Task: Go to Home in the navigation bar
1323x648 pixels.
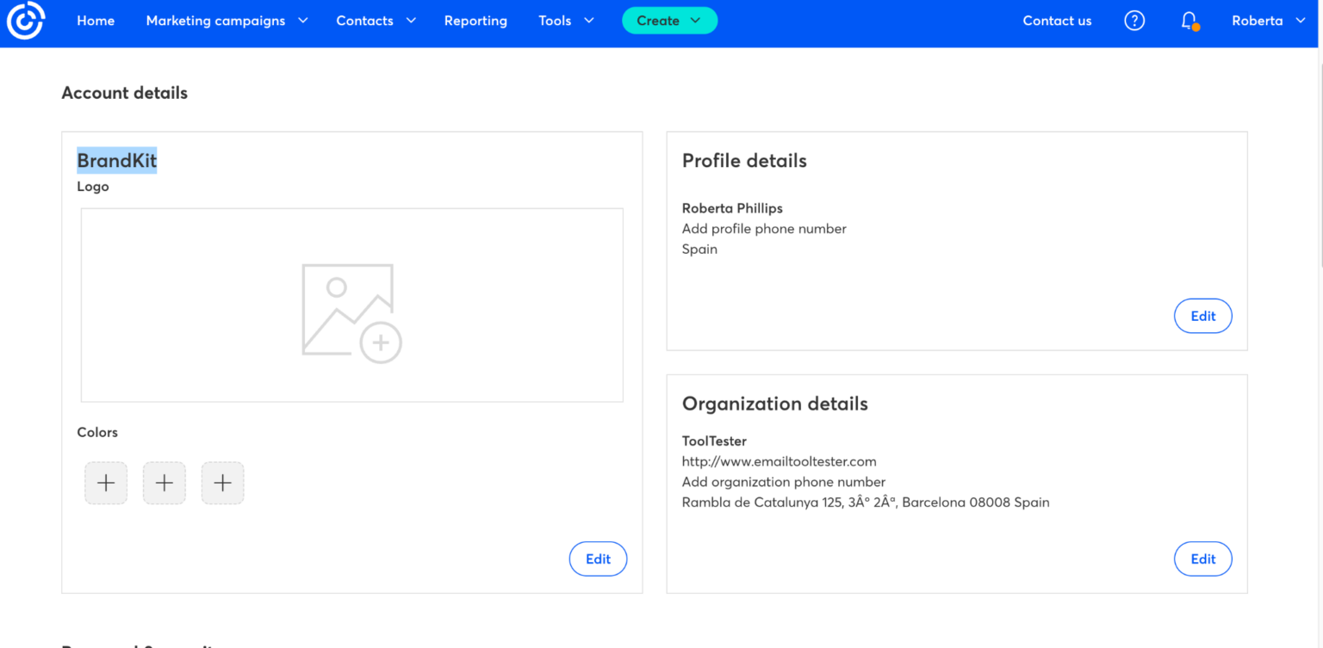Action: (95, 21)
